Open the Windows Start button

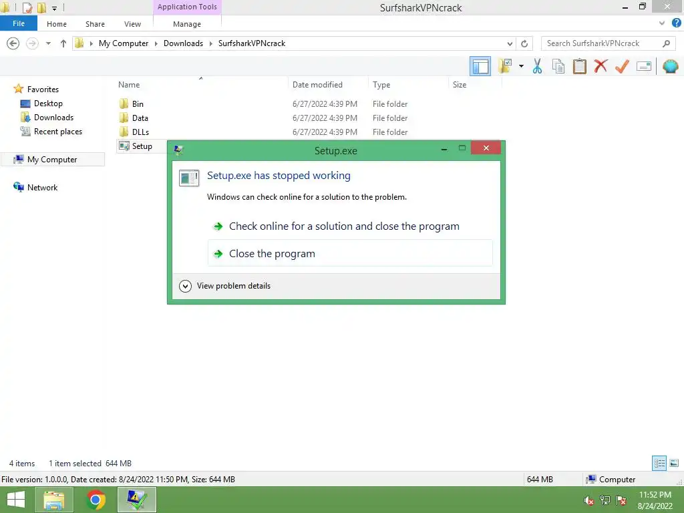click(x=16, y=500)
